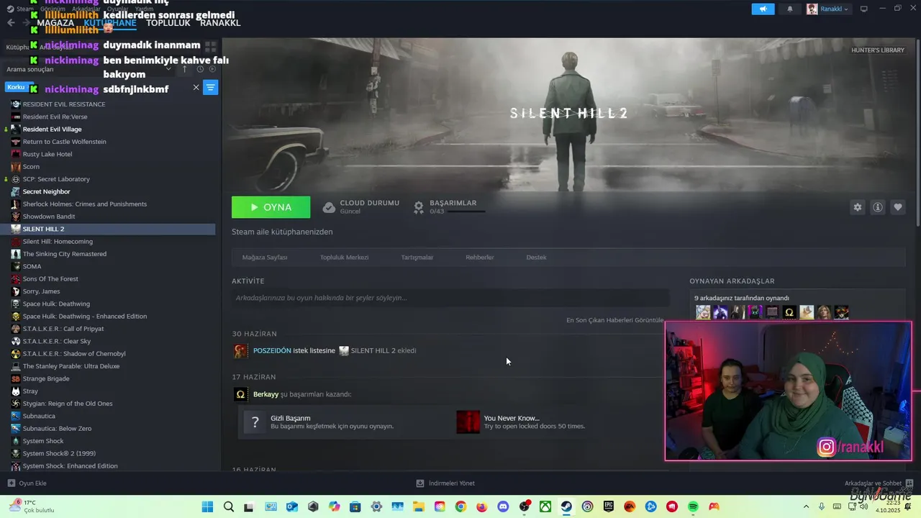
Task: Add SILENT HILL 2 to favorites heart
Action: click(898, 207)
